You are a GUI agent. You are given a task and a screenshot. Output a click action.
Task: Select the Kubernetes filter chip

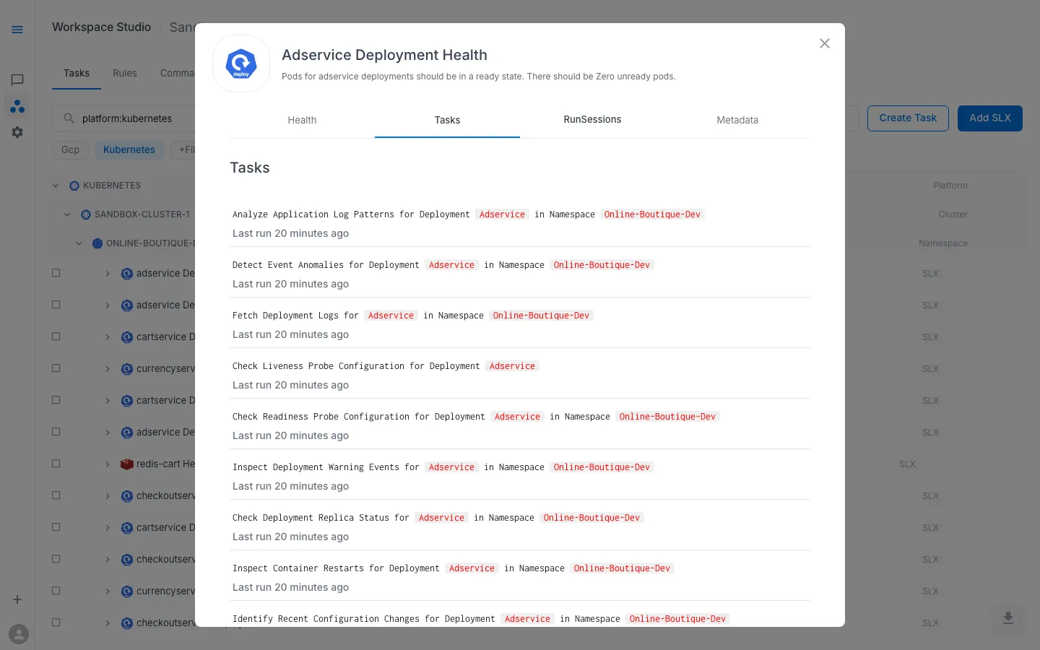(x=129, y=149)
